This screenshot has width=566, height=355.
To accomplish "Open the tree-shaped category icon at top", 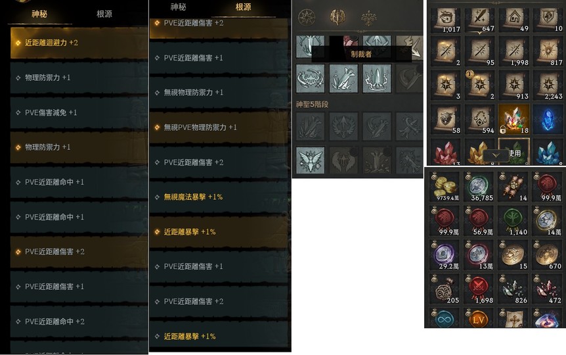I will 369,17.
